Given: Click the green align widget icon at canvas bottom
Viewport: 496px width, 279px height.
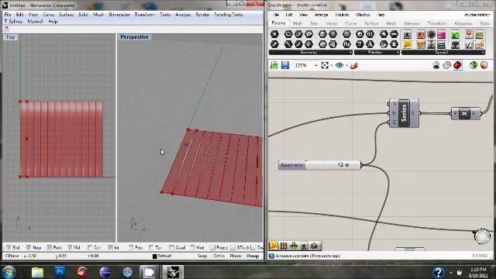Looking at the screenshot, I should point(294,246).
